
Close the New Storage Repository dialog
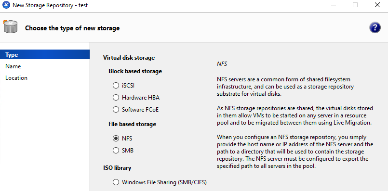[377, 5]
